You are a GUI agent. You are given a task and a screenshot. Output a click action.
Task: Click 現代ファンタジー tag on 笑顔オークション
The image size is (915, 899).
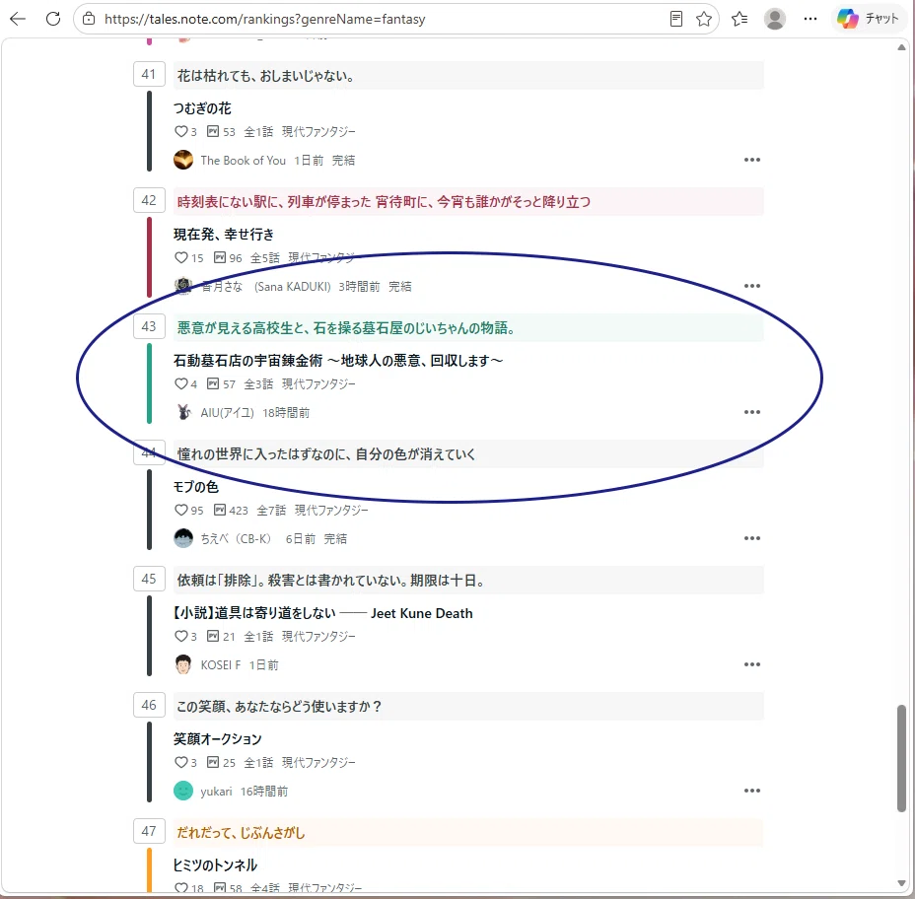tap(318, 763)
